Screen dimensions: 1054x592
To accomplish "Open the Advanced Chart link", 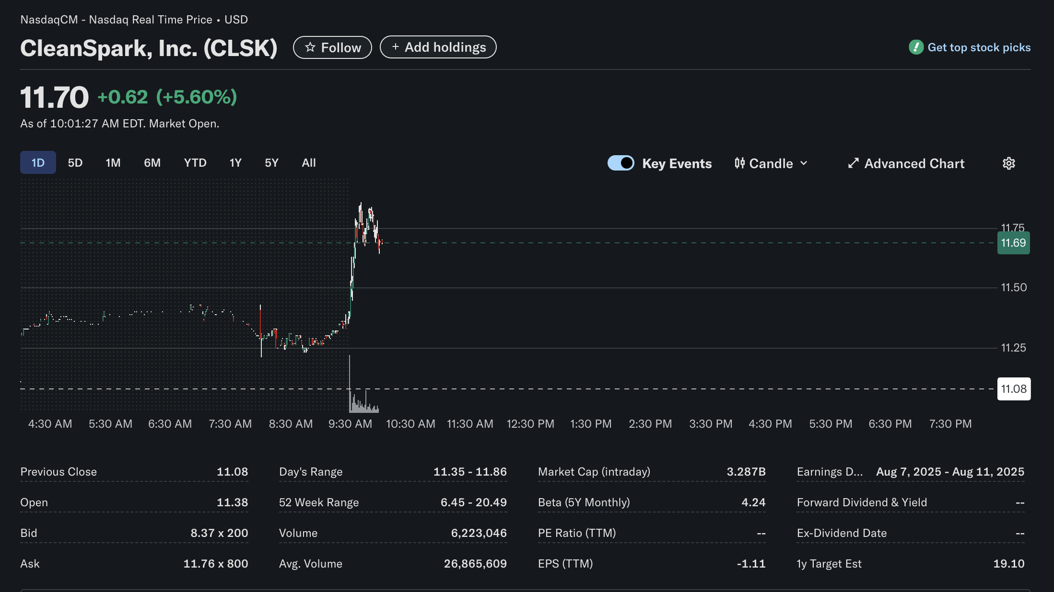I will 906,163.
